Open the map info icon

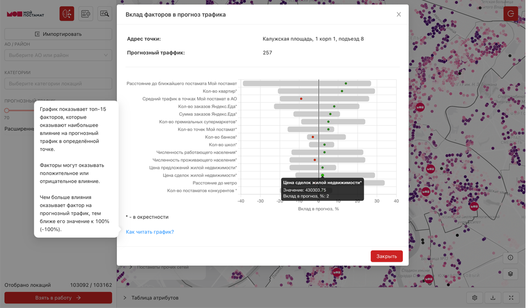[x=510, y=257]
